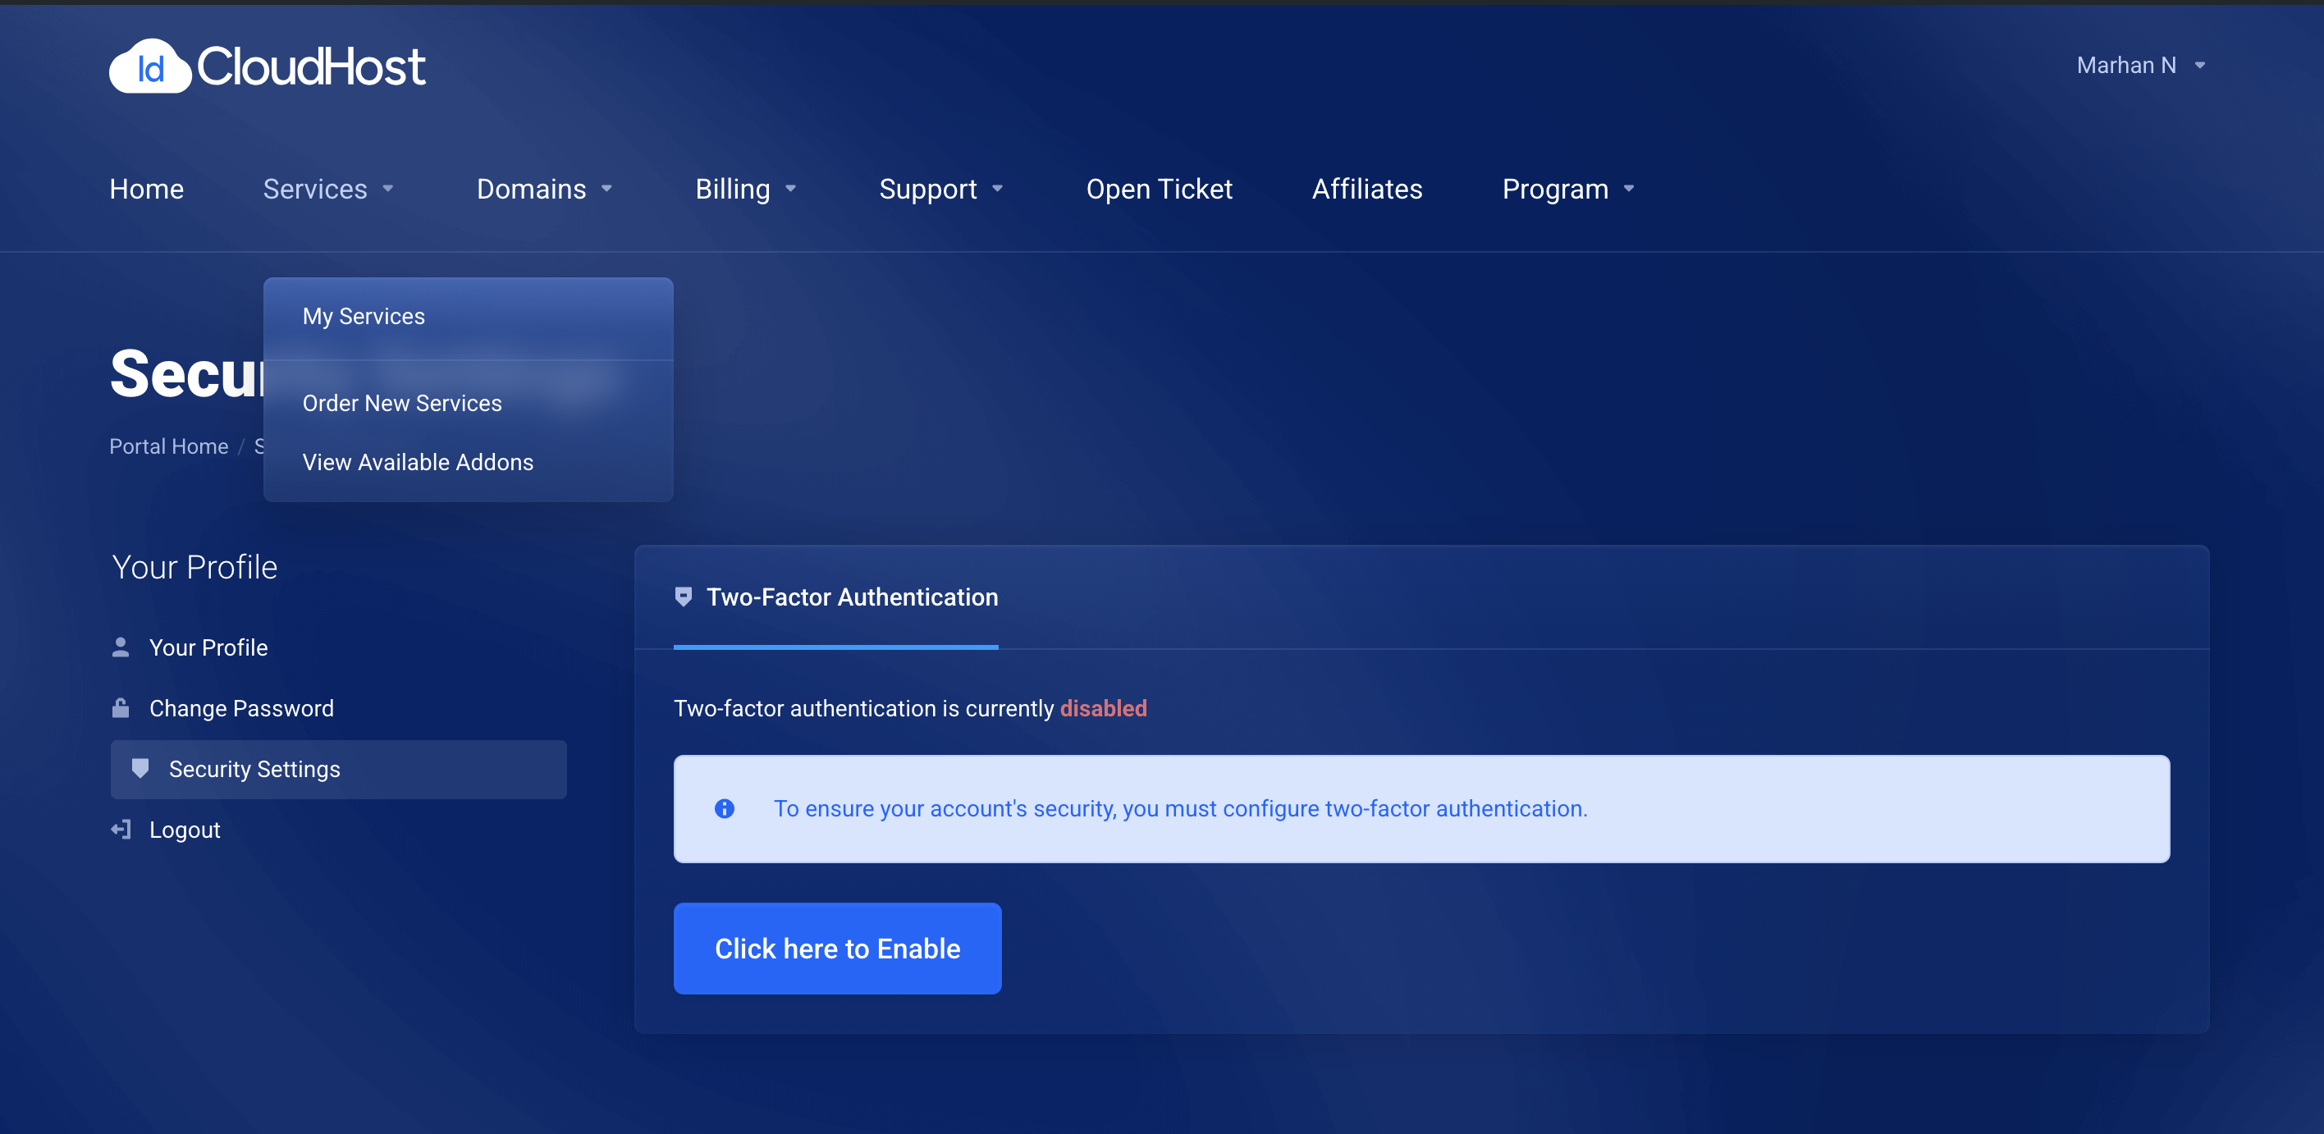2324x1134 pixels.
Task: Click the info icon in the alert box
Action: click(725, 807)
